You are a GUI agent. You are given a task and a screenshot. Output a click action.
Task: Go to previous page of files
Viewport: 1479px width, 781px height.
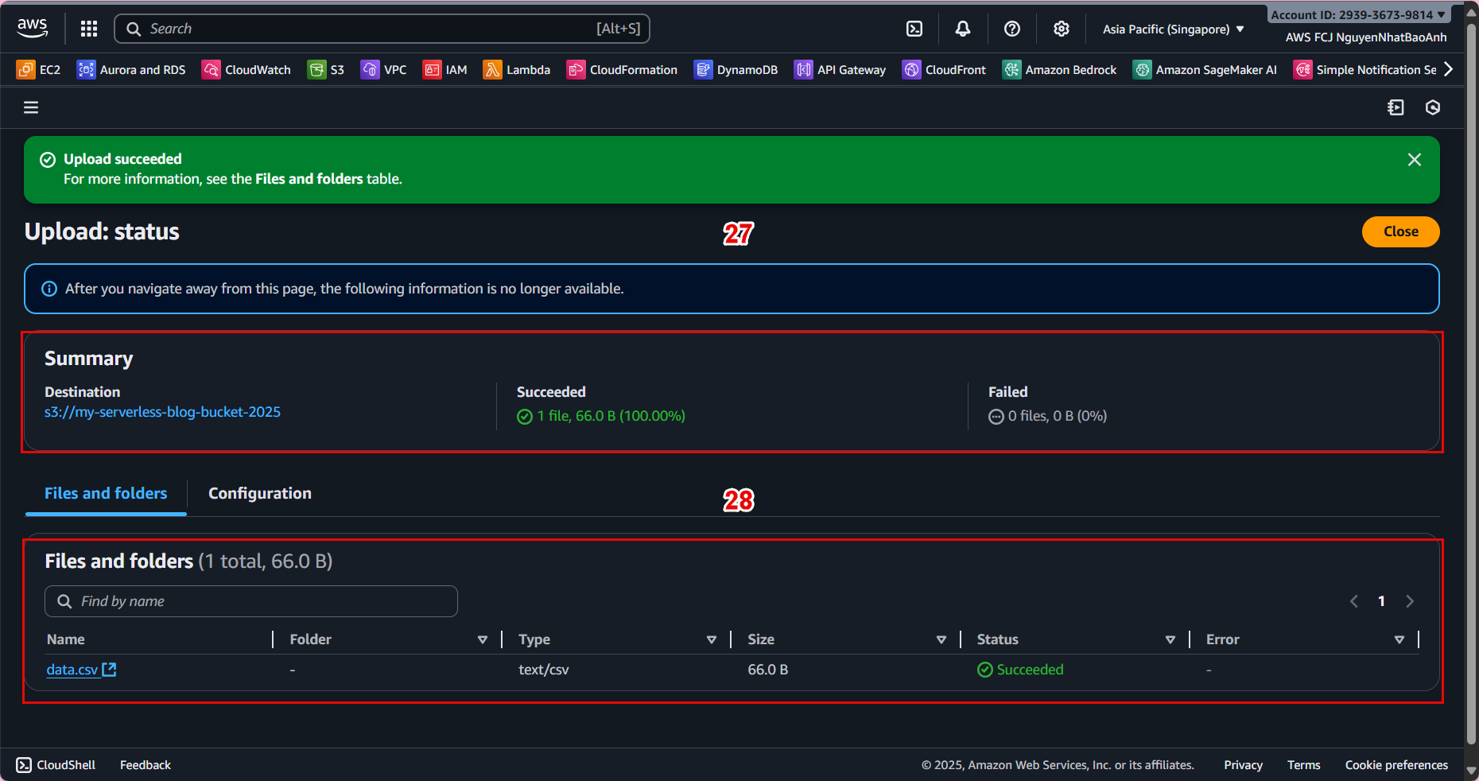coord(1354,601)
